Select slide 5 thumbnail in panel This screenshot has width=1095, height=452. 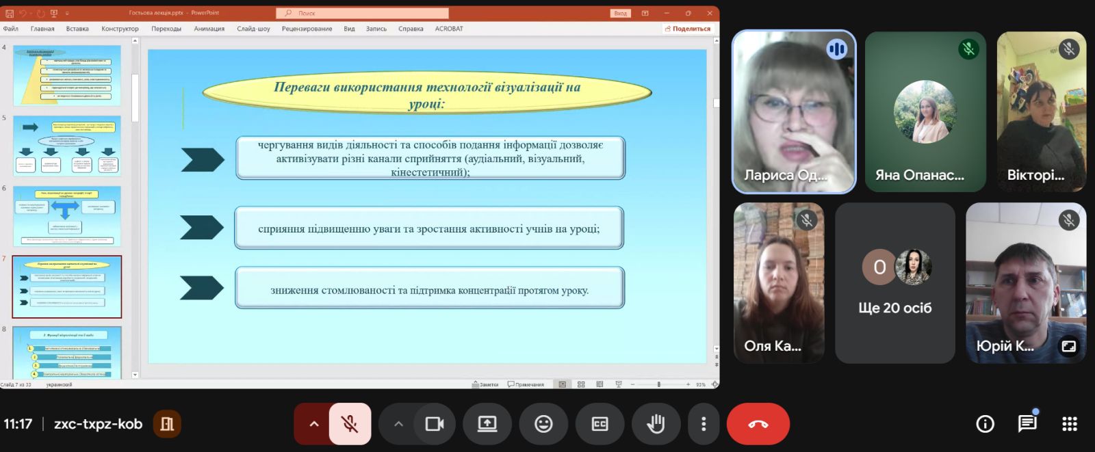click(67, 146)
